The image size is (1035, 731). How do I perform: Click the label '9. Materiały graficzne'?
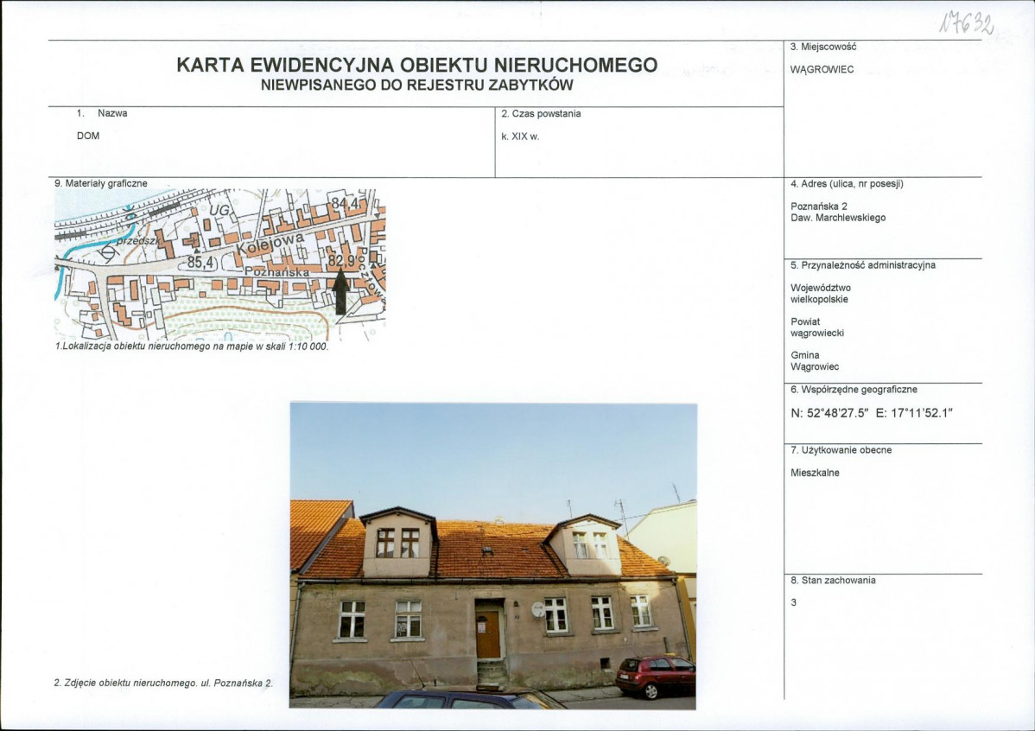point(101,183)
